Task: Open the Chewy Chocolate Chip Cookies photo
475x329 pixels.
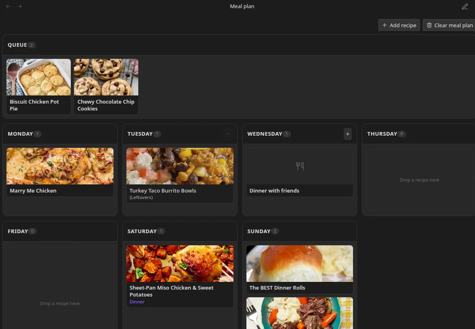Action: tap(106, 77)
